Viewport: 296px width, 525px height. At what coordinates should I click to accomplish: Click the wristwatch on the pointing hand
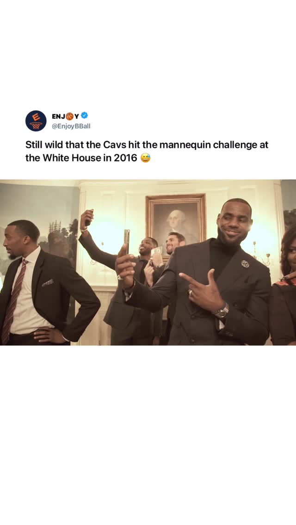click(x=222, y=311)
